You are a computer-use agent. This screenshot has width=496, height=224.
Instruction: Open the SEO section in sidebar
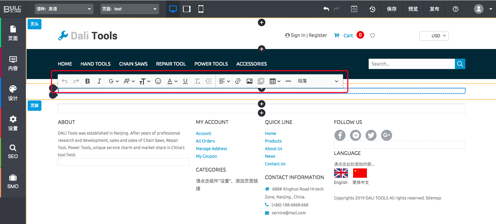tap(13, 152)
